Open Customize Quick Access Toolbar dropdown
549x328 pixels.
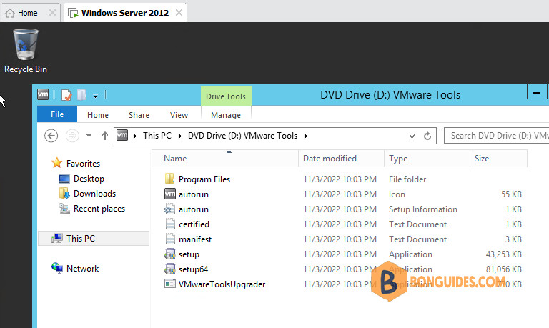pos(95,95)
